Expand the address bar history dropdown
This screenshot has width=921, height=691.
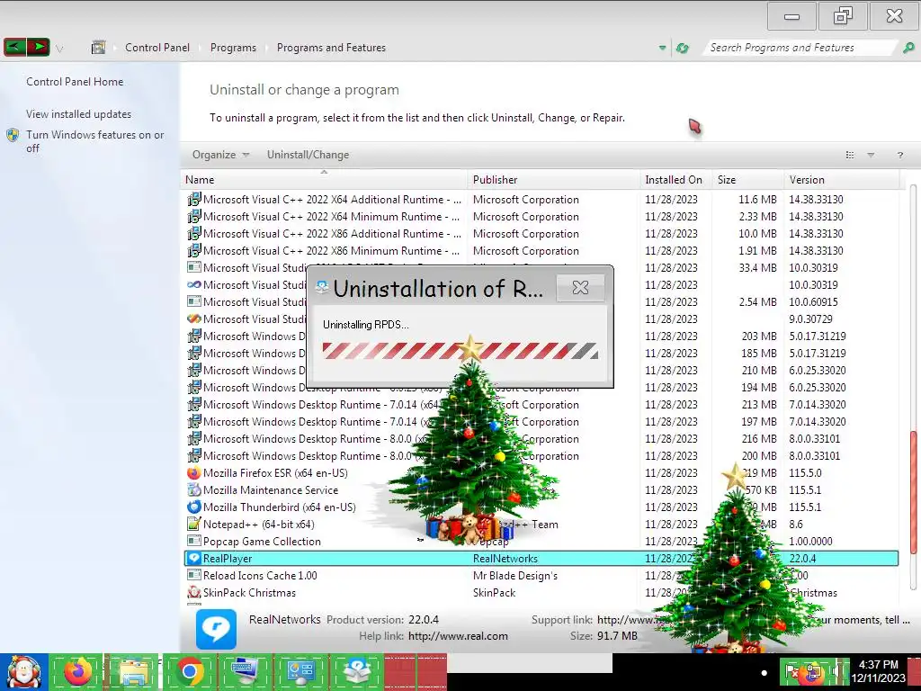[x=663, y=48]
